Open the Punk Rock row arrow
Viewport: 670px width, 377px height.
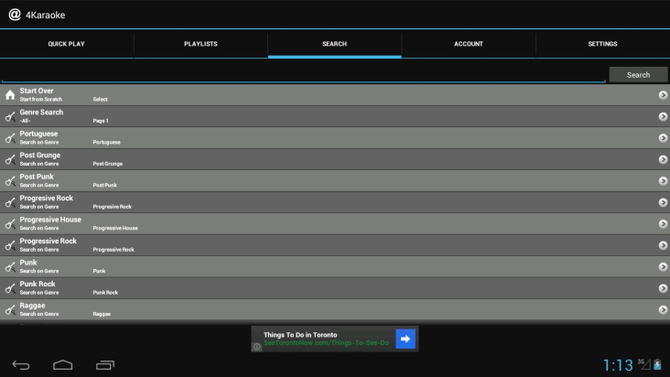tap(663, 288)
